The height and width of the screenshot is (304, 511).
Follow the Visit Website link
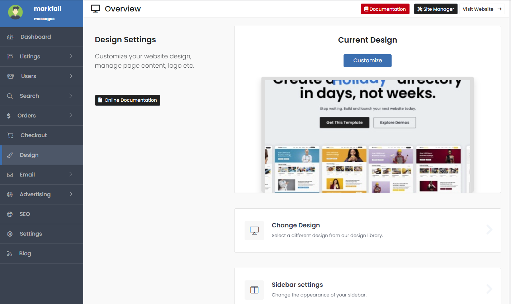(482, 9)
